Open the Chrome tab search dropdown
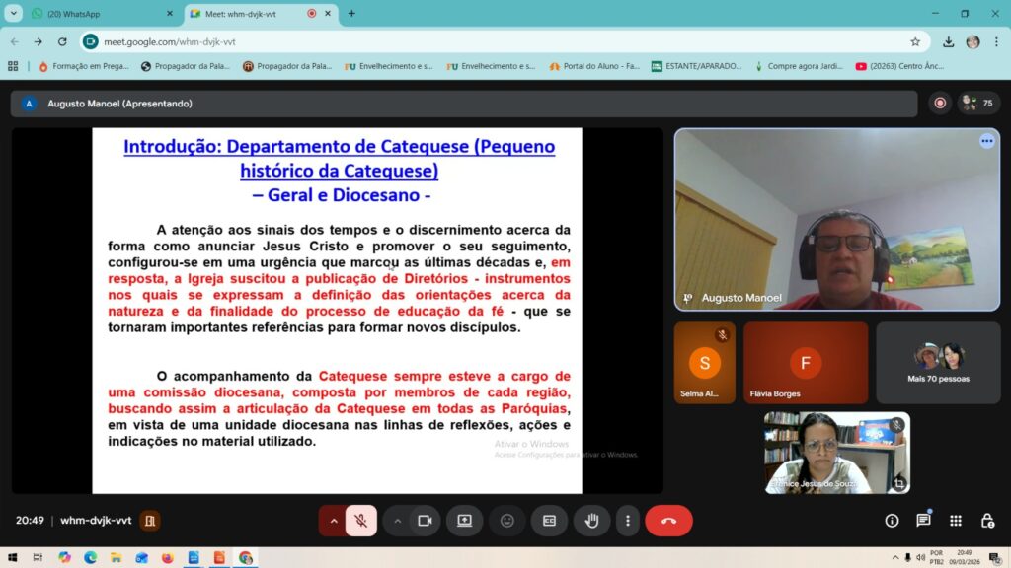 (x=14, y=14)
